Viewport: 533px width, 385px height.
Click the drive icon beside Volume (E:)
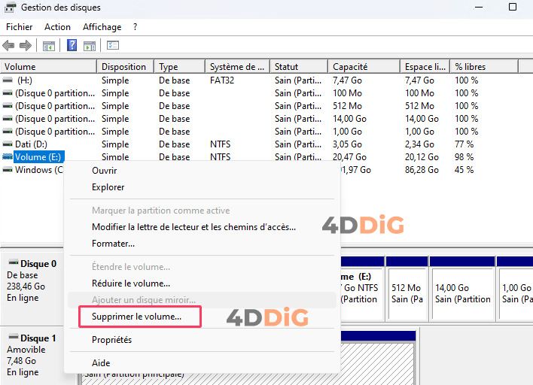pos(8,156)
